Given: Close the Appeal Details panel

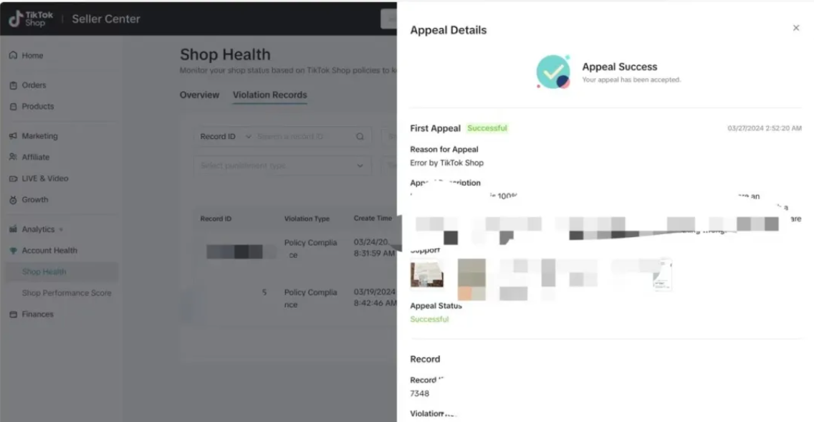Looking at the screenshot, I should point(796,28).
